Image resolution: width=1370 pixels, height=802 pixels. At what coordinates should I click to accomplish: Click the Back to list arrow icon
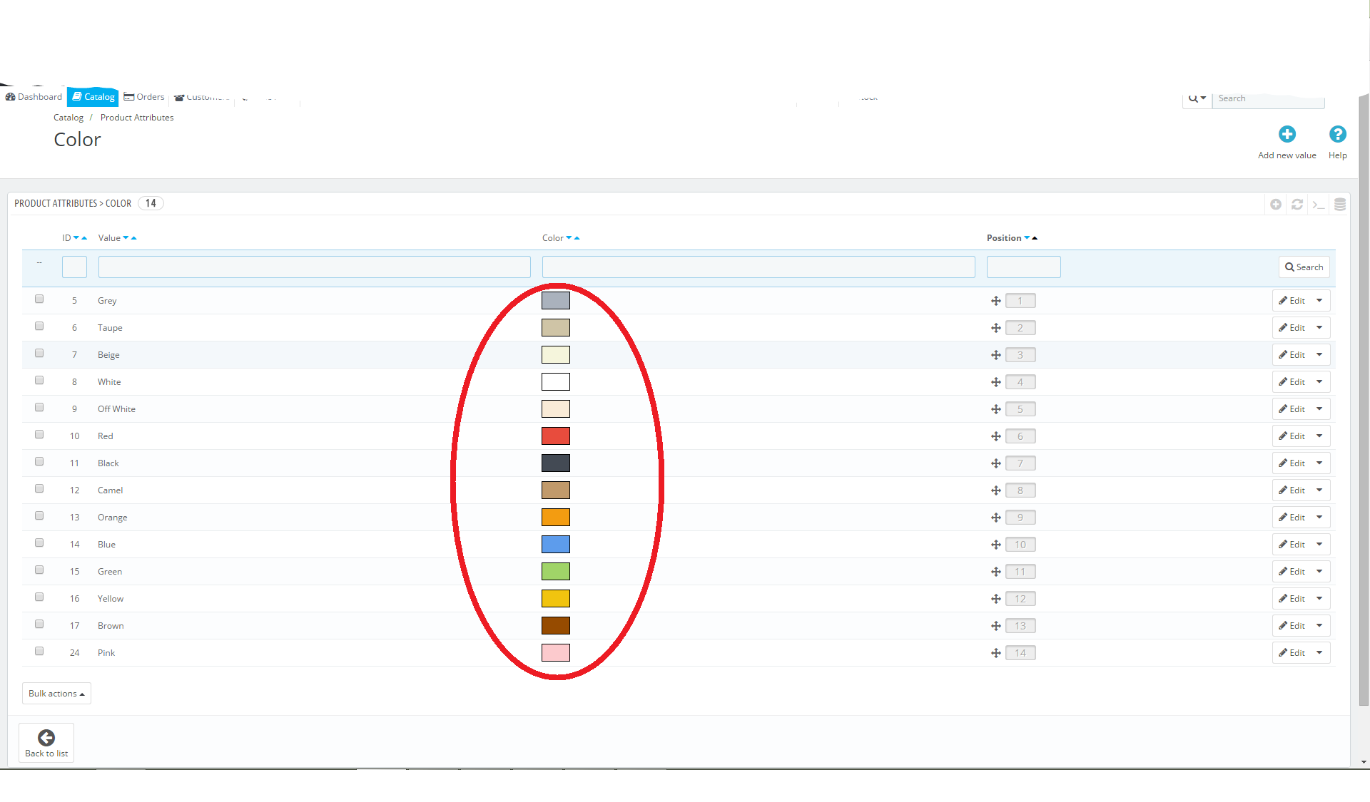[46, 738]
